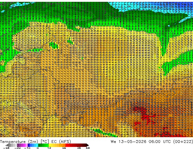Image resolution: width=193 pixels, height=149 pixels.
Task: Click the dark blue legend swatch above -10
Action: 29,145
